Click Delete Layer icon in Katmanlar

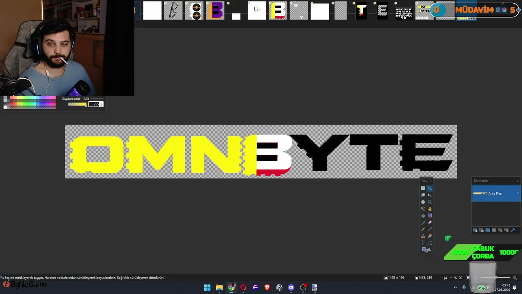[481, 230]
